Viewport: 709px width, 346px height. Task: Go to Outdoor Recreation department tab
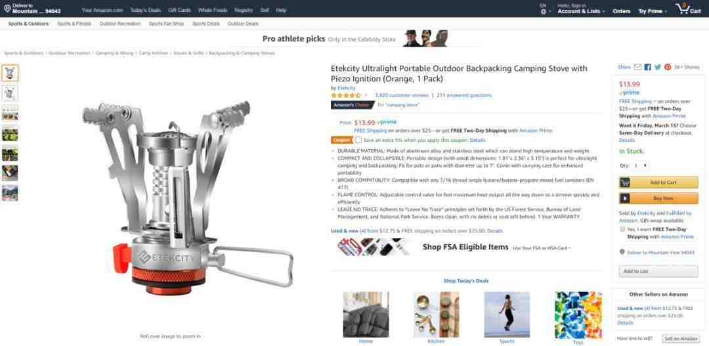point(120,24)
